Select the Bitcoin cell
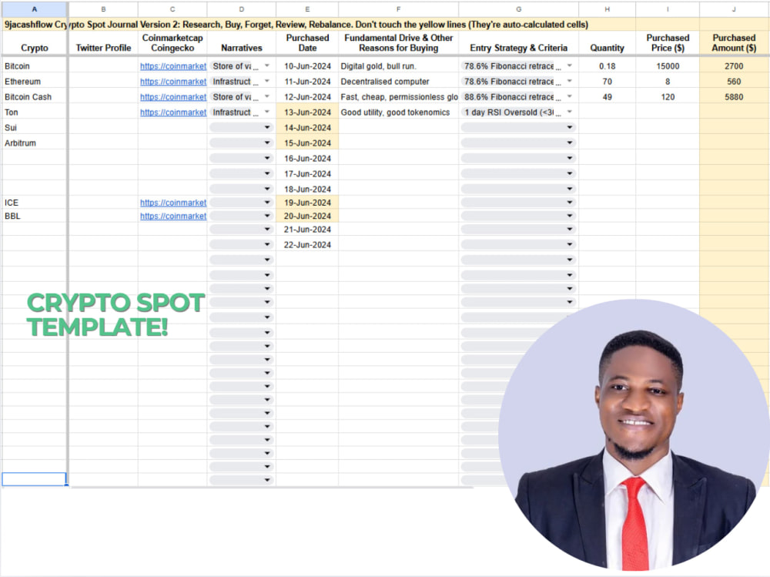The width and height of the screenshot is (770, 577). coord(35,65)
